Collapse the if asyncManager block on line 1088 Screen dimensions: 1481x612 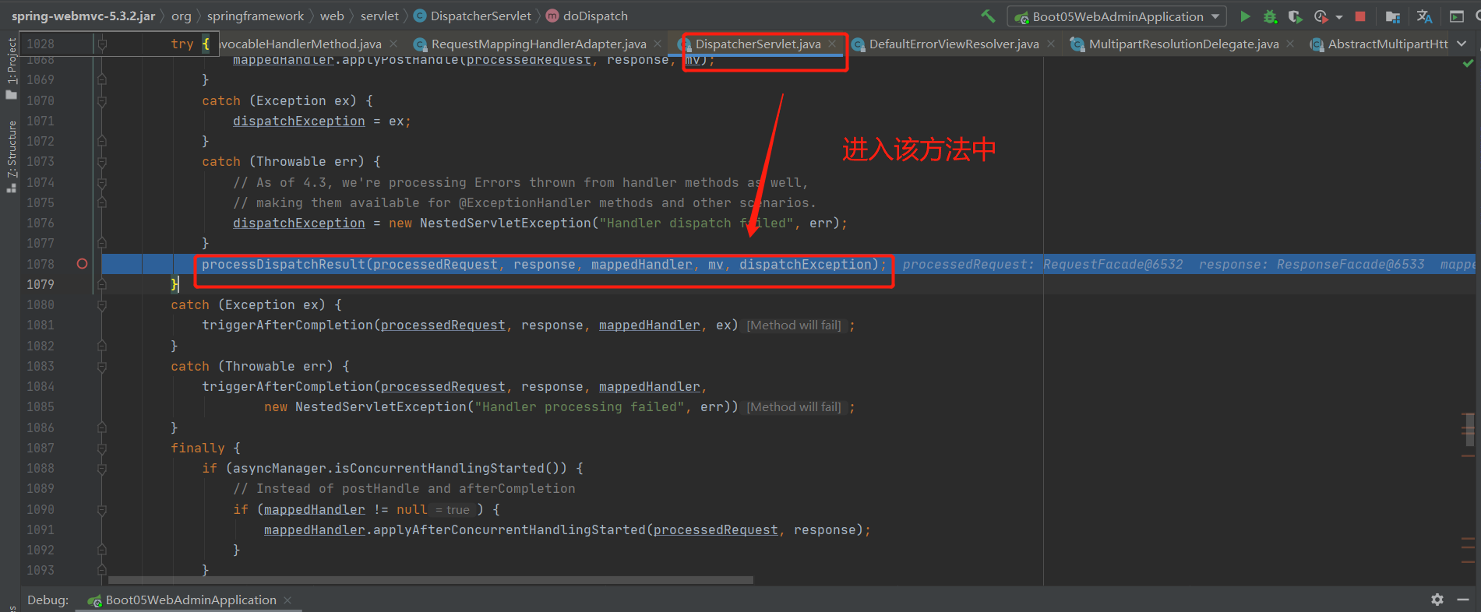(102, 468)
